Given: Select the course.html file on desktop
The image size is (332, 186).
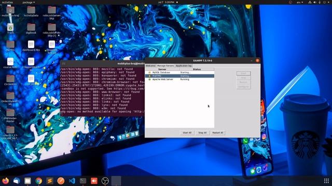Looking at the screenshot, I should click(x=10, y=63).
